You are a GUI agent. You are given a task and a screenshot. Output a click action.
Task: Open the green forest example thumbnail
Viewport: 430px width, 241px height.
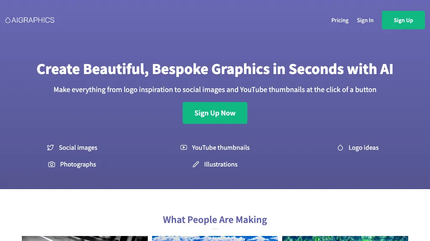click(x=345, y=238)
